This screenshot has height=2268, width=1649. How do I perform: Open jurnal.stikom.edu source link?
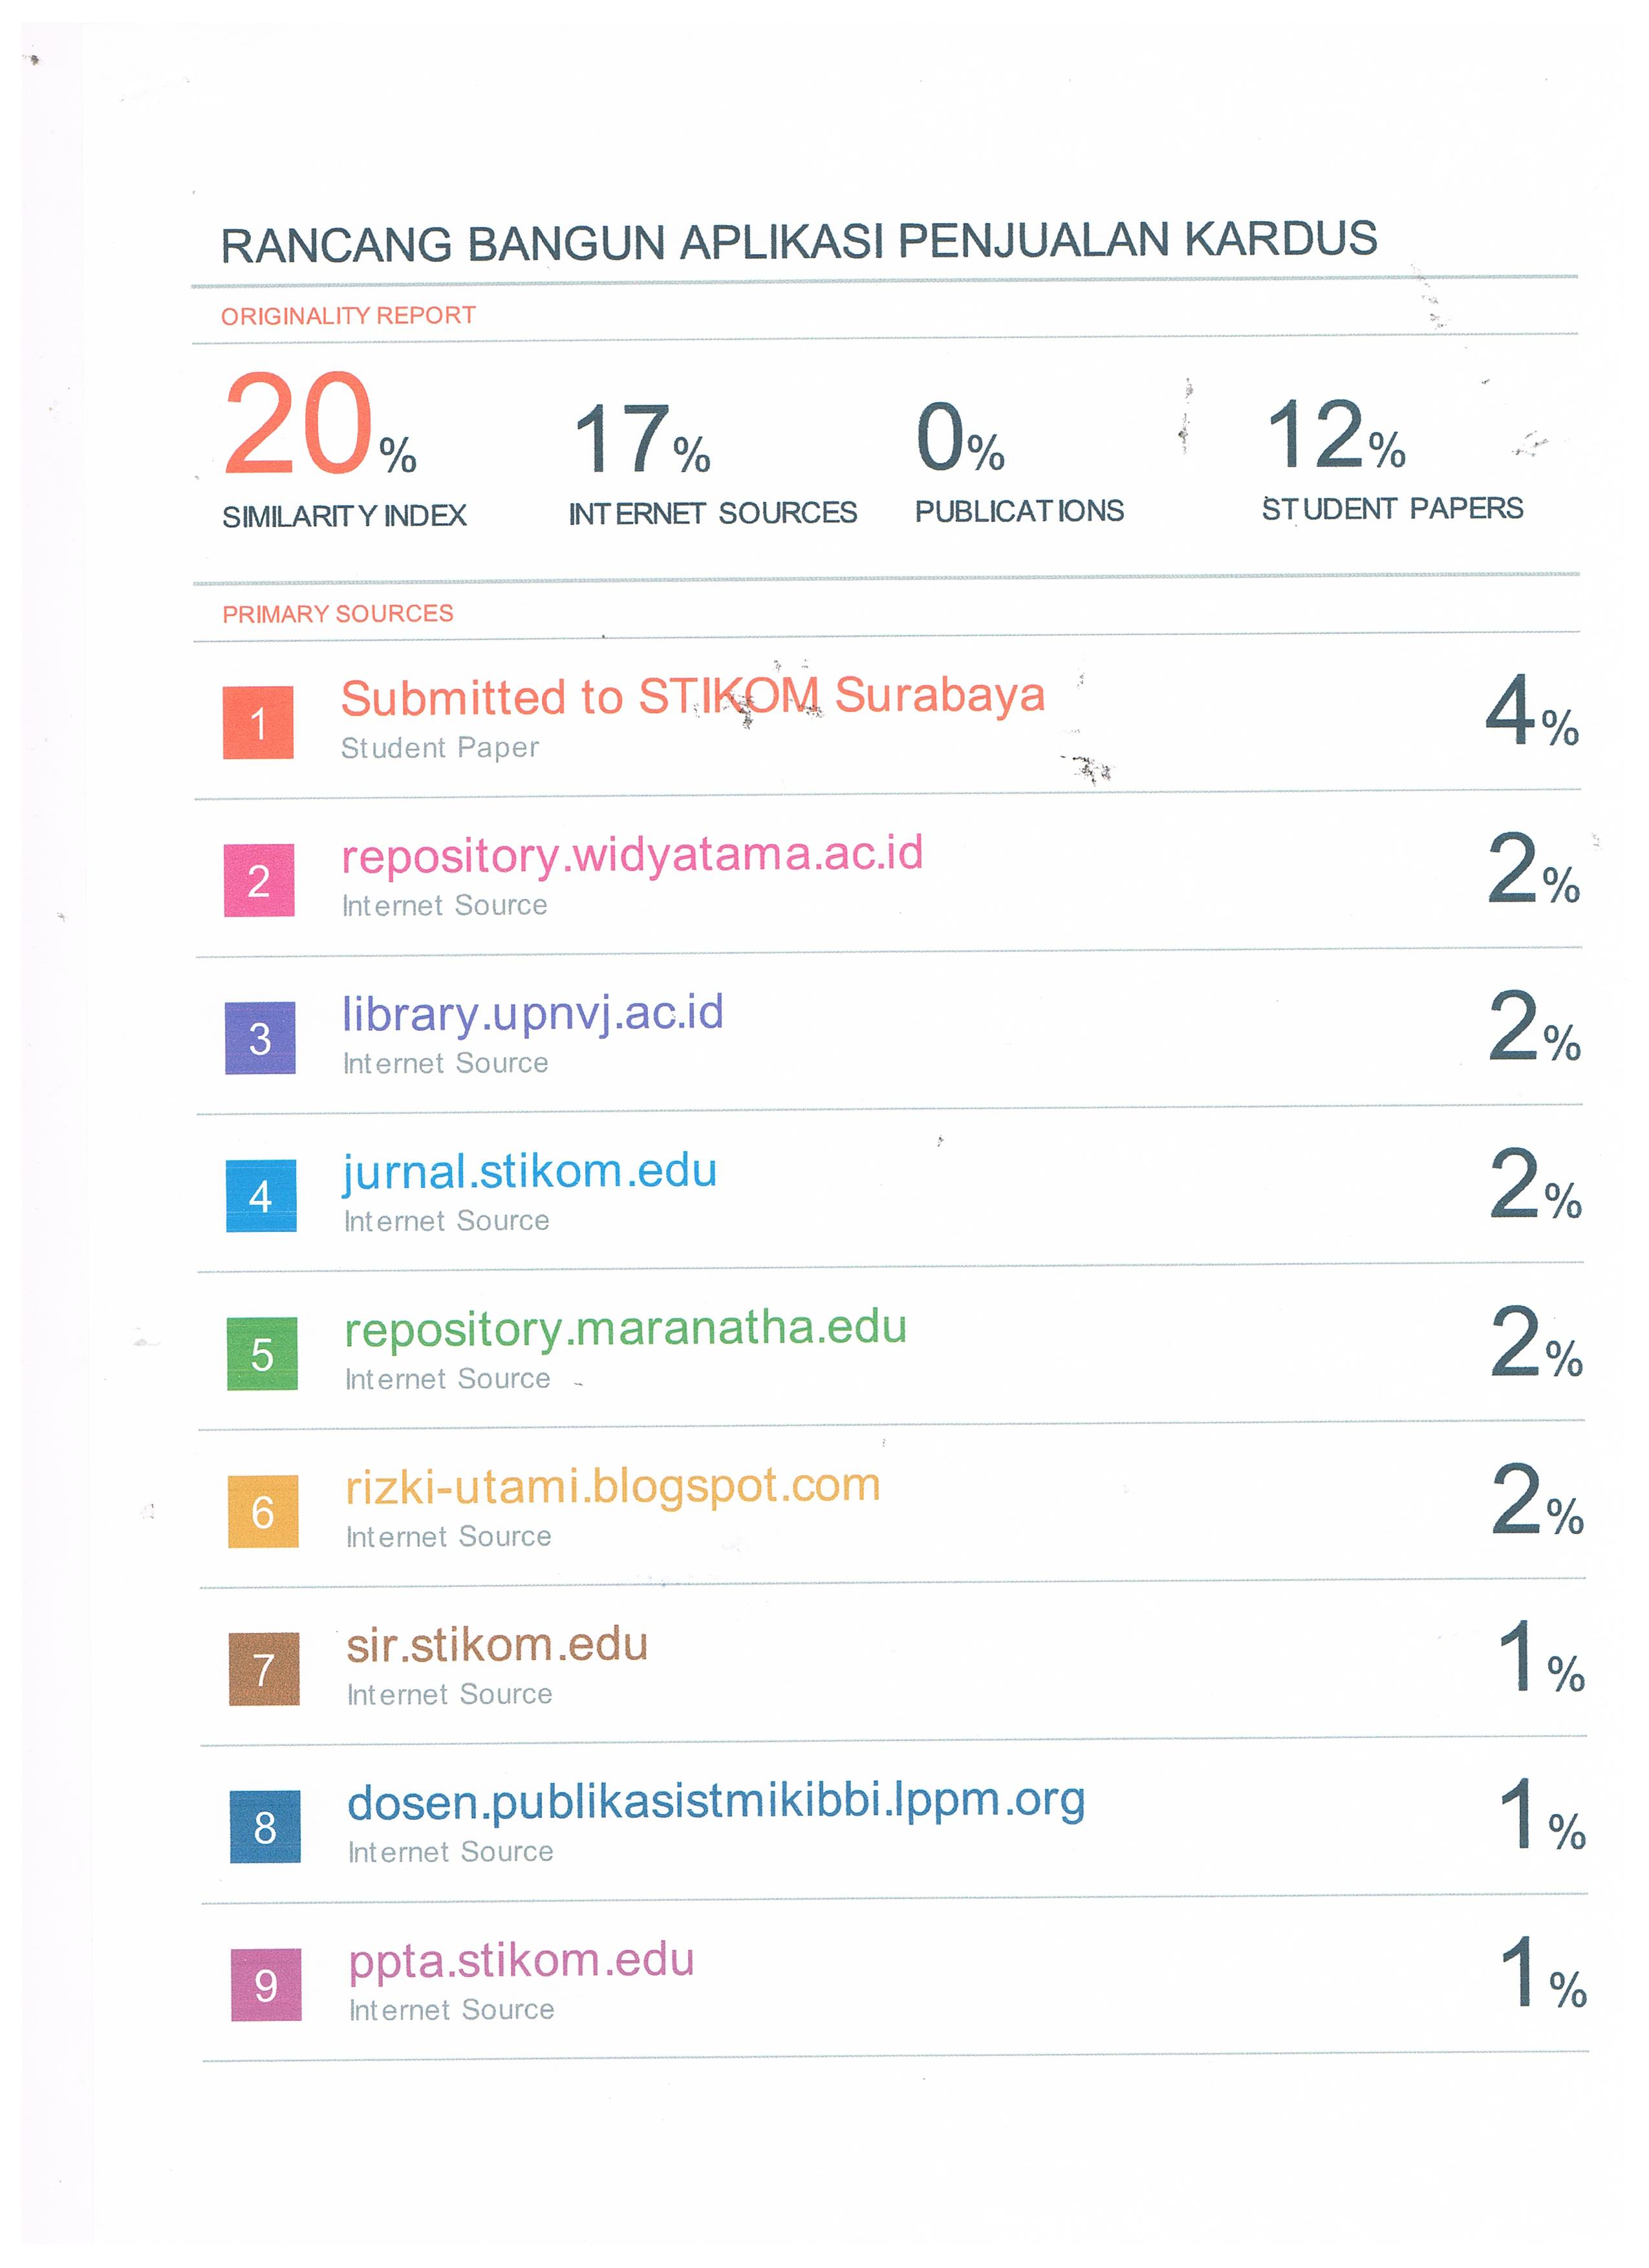click(530, 1171)
